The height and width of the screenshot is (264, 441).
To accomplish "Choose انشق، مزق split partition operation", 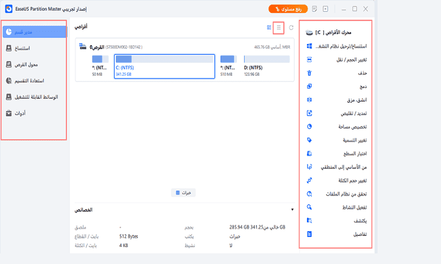I will [336, 100].
